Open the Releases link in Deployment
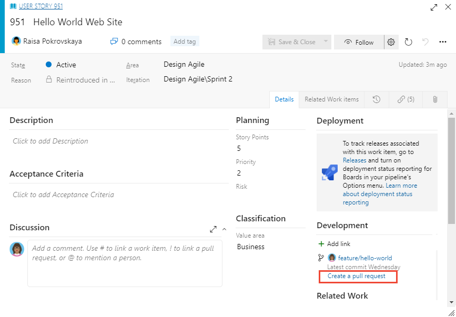Screen dimensions: 456x317 [354, 160]
